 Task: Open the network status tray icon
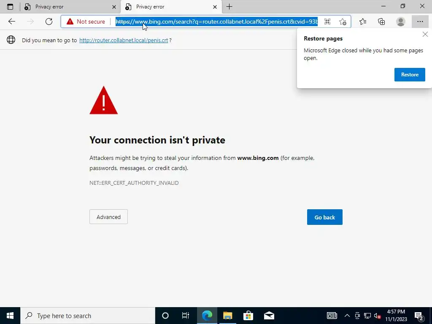click(x=367, y=316)
